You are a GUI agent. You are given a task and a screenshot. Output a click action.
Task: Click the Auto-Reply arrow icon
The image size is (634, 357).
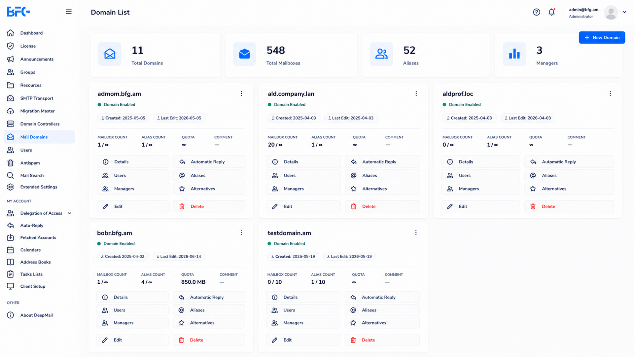(11, 225)
